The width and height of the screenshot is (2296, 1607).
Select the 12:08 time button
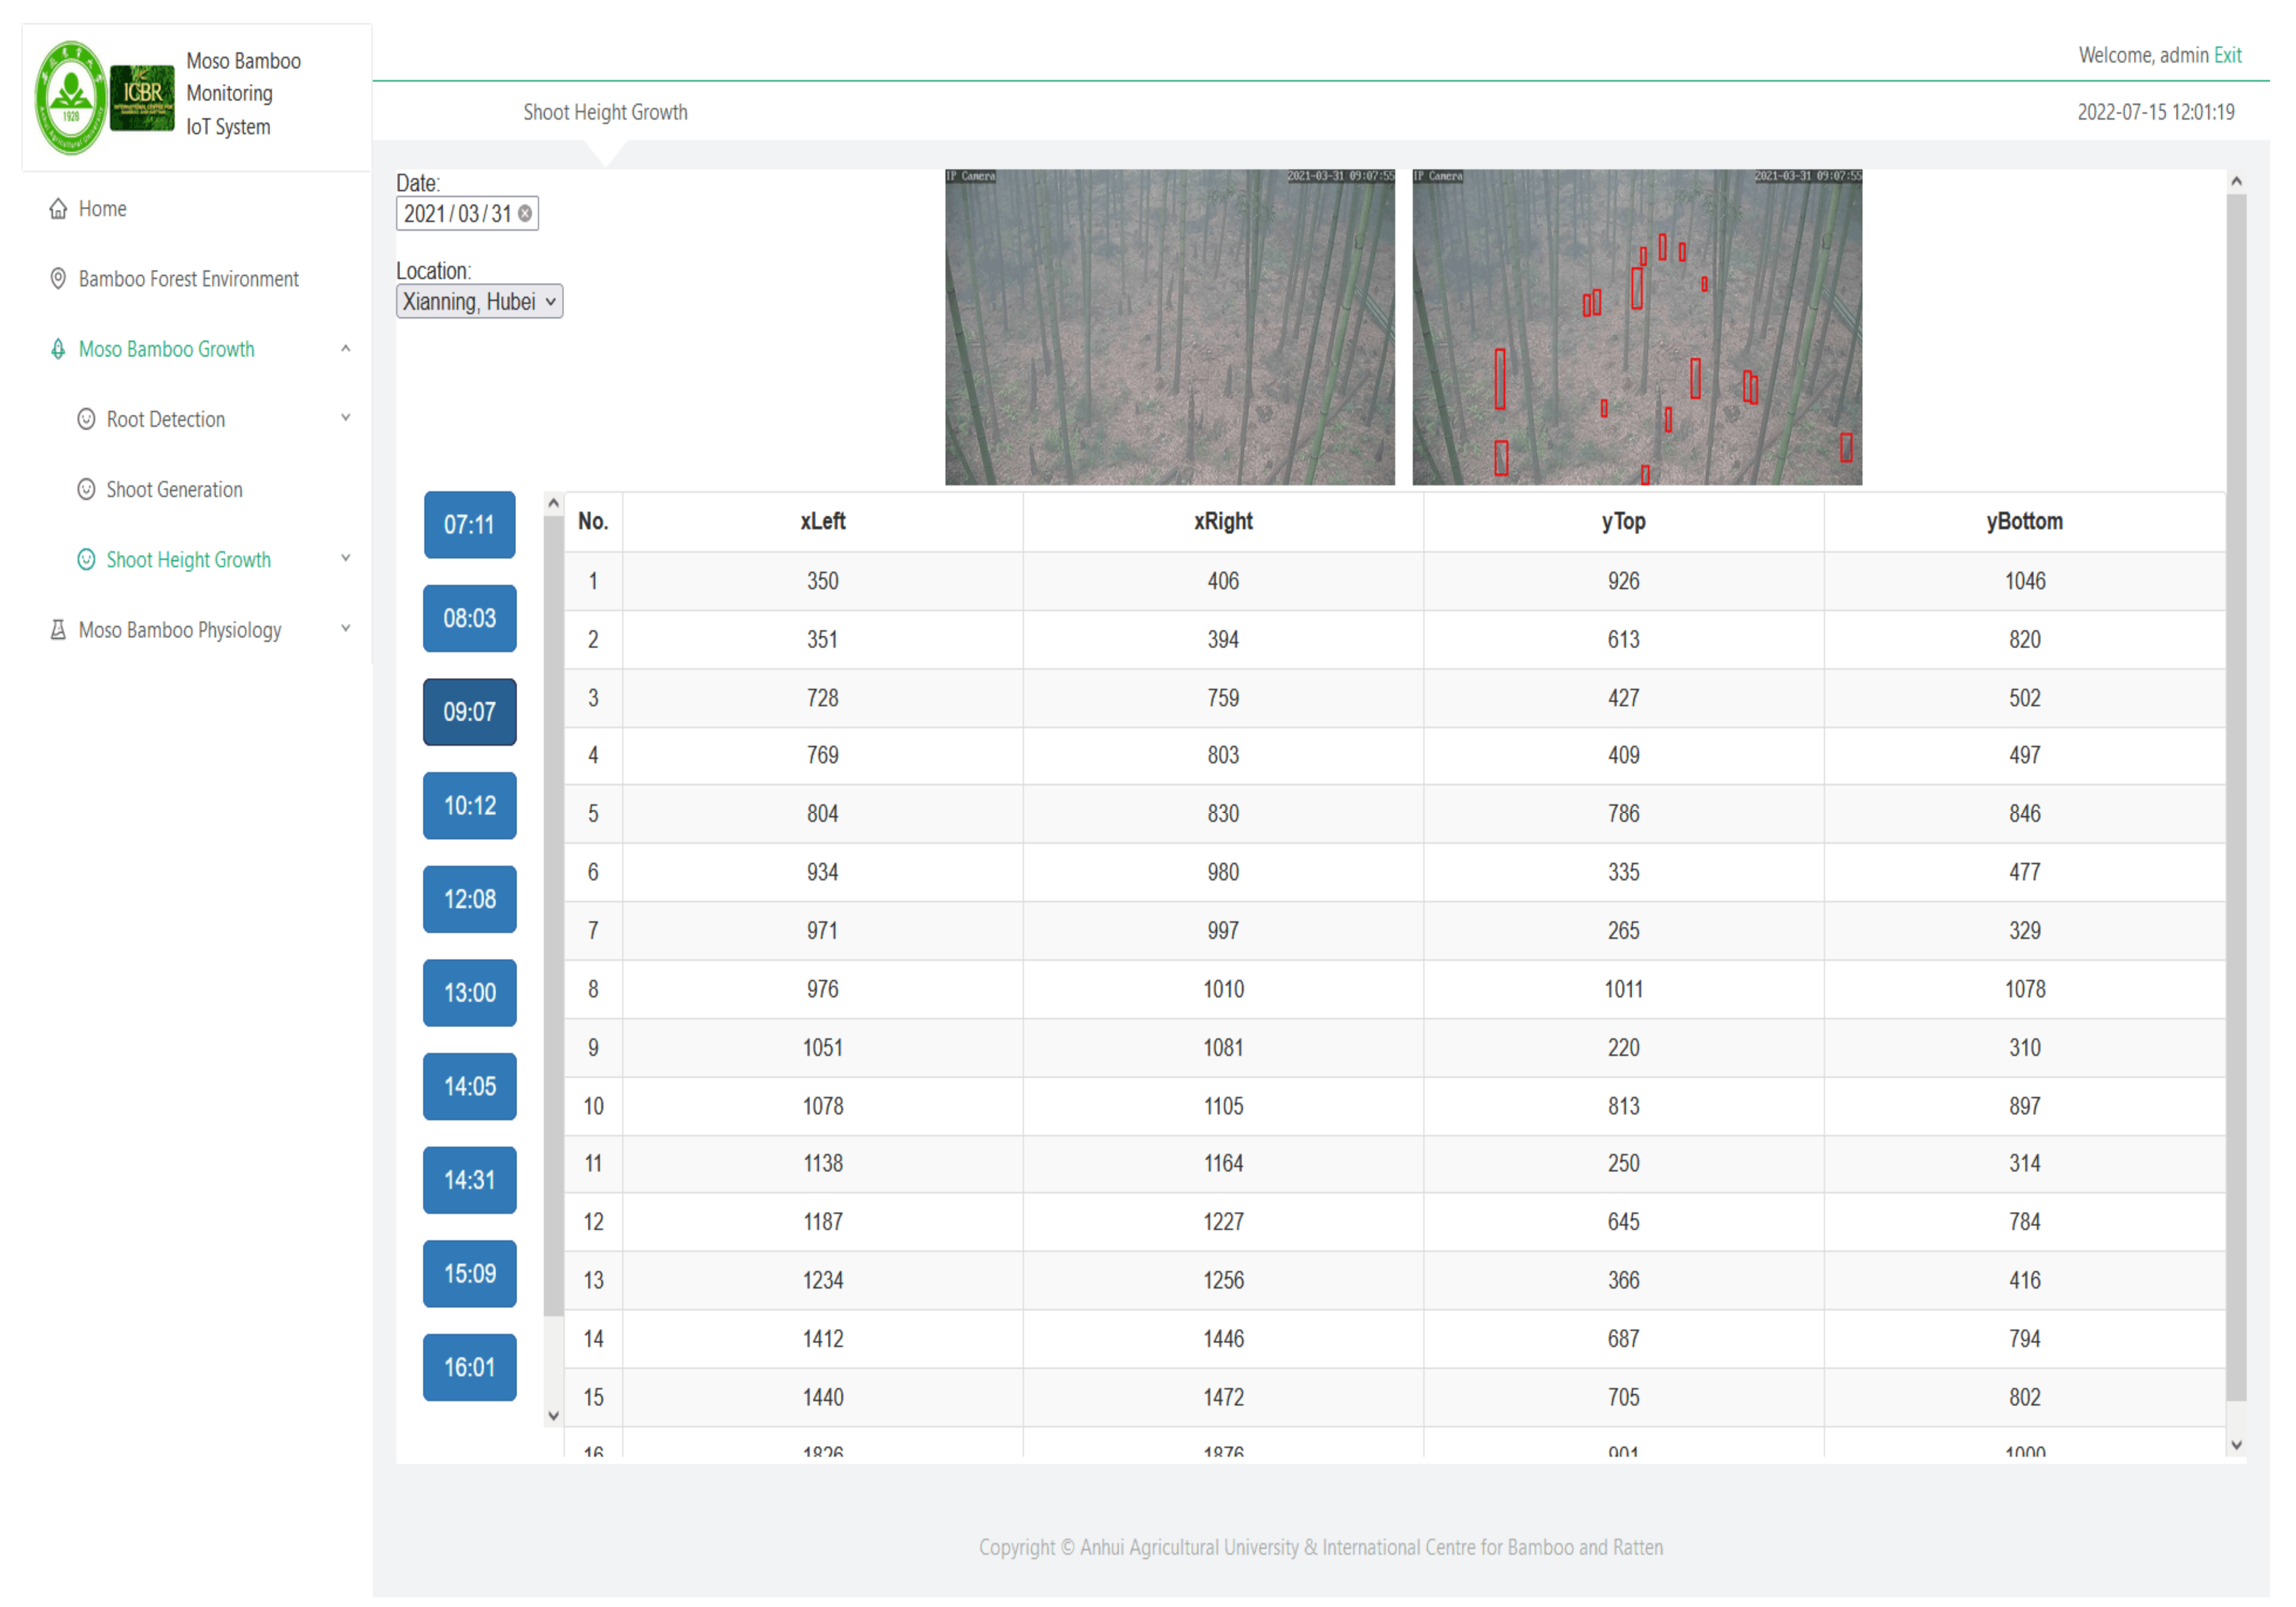pos(470,899)
